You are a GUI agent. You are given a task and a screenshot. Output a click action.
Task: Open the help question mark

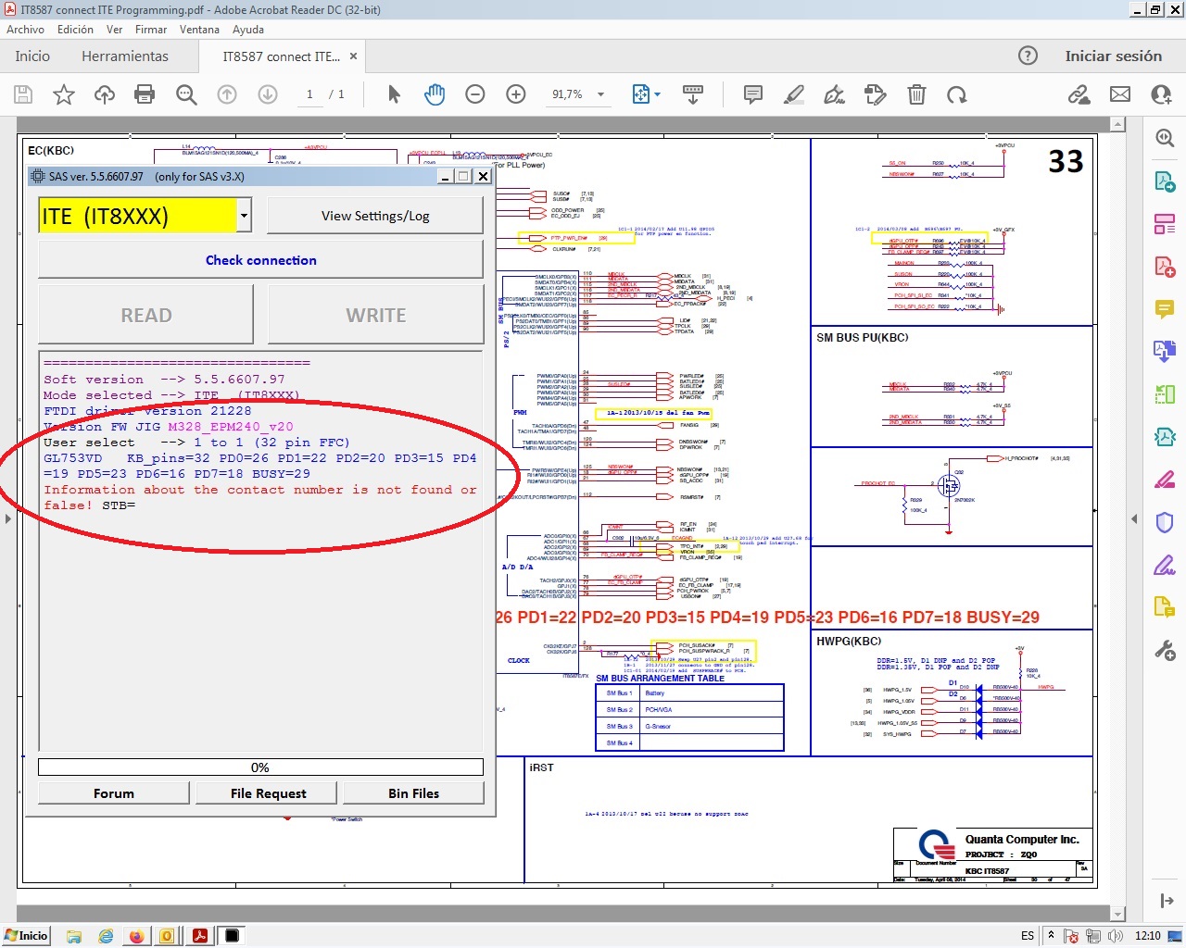(x=1028, y=56)
